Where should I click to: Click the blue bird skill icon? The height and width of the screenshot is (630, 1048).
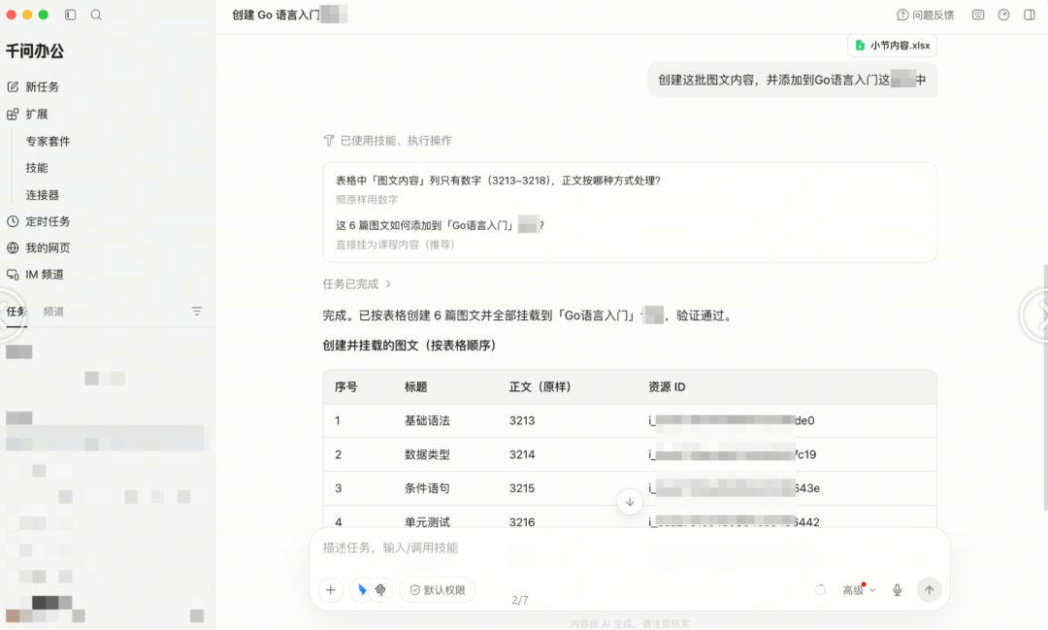click(362, 590)
